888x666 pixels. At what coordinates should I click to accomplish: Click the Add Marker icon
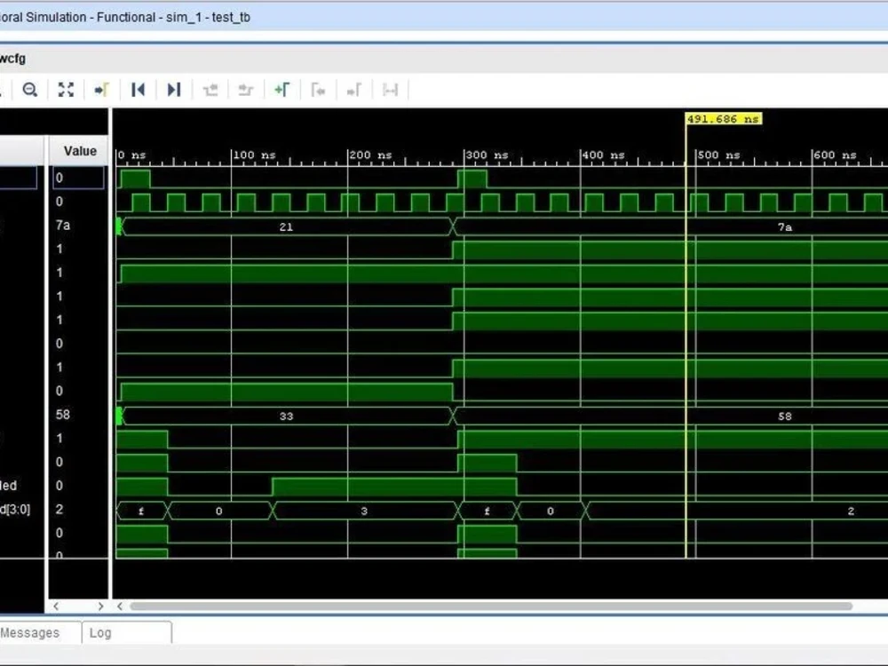pos(282,90)
